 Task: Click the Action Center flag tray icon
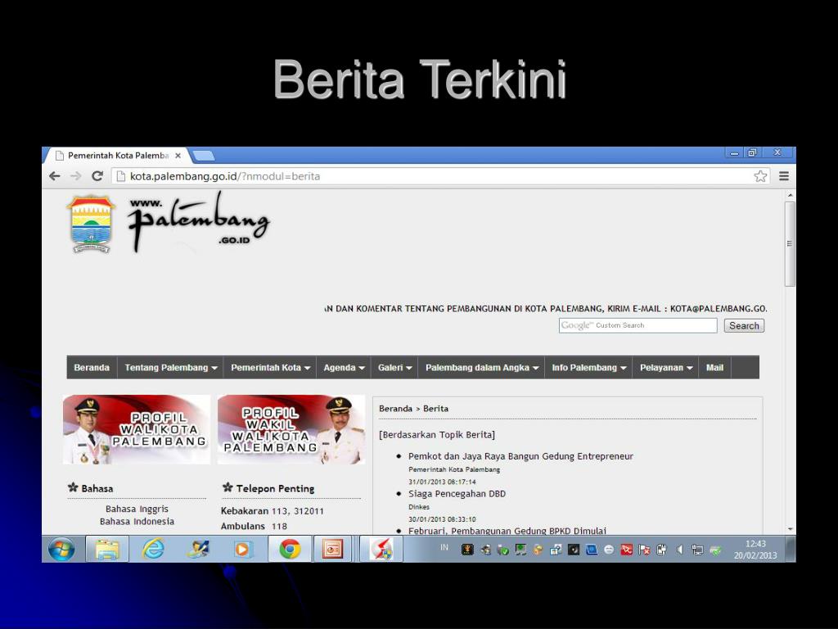[x=645, y=550]
